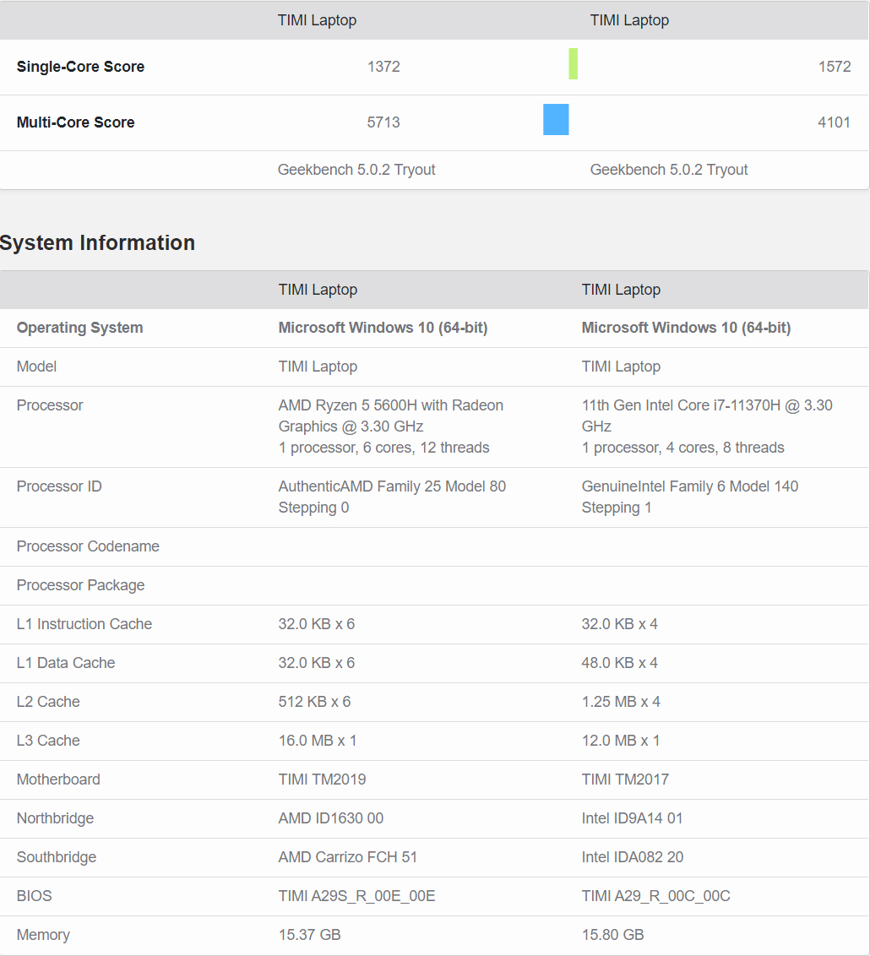
Task: Click the green Single-Core score comparison bar
Action: click(573, 64)
